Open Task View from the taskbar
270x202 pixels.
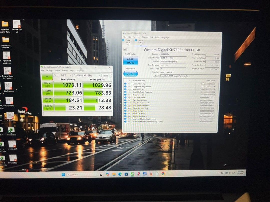click(x=101, y=175)
